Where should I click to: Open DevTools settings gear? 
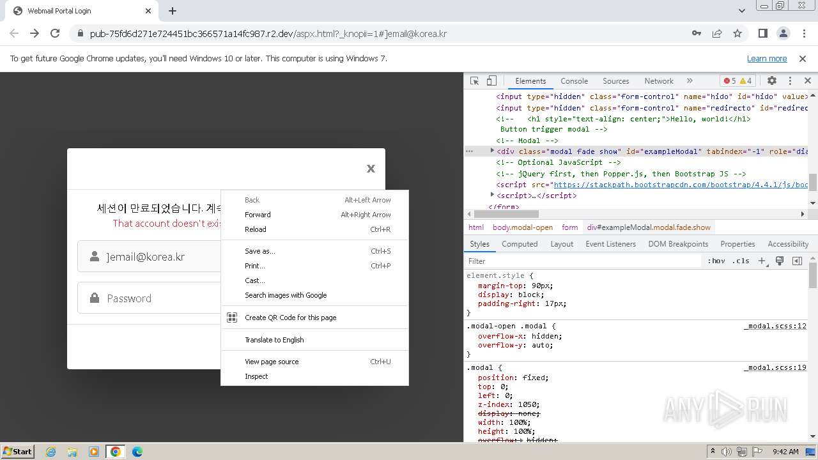pos(772,81)
